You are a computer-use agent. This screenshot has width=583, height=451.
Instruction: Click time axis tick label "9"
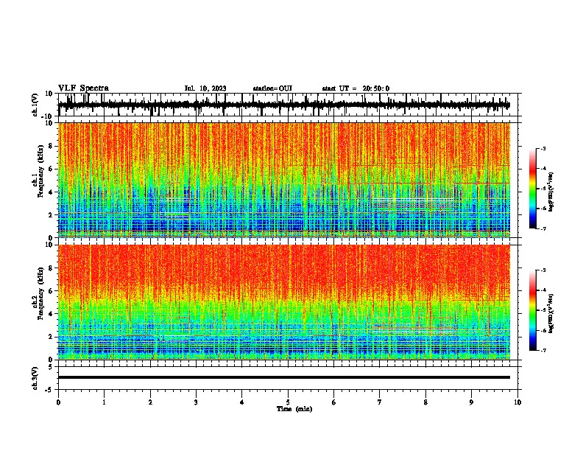point(471,402)
